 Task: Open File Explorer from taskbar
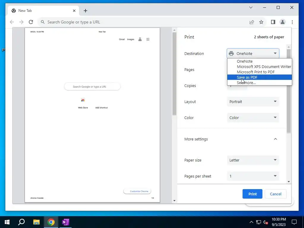36,222
